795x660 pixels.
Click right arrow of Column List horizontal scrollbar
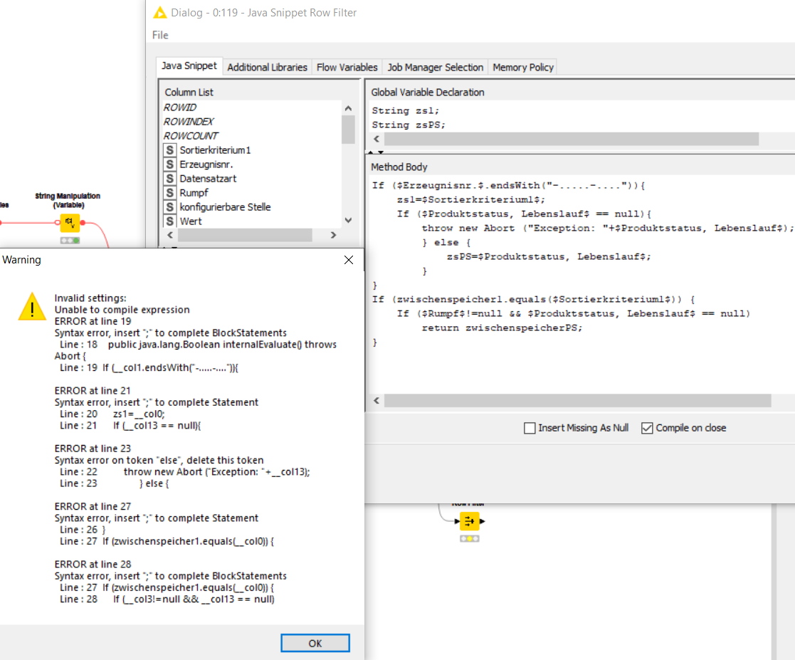[x=333, y=235]
